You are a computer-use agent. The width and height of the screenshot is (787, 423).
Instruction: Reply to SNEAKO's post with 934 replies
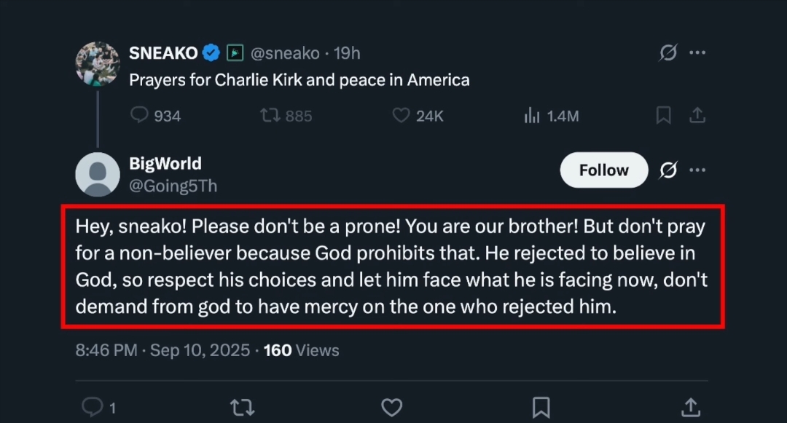pos(139,116)
